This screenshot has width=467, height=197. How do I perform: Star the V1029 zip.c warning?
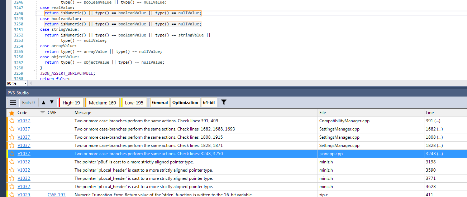(x=12, y=194)
